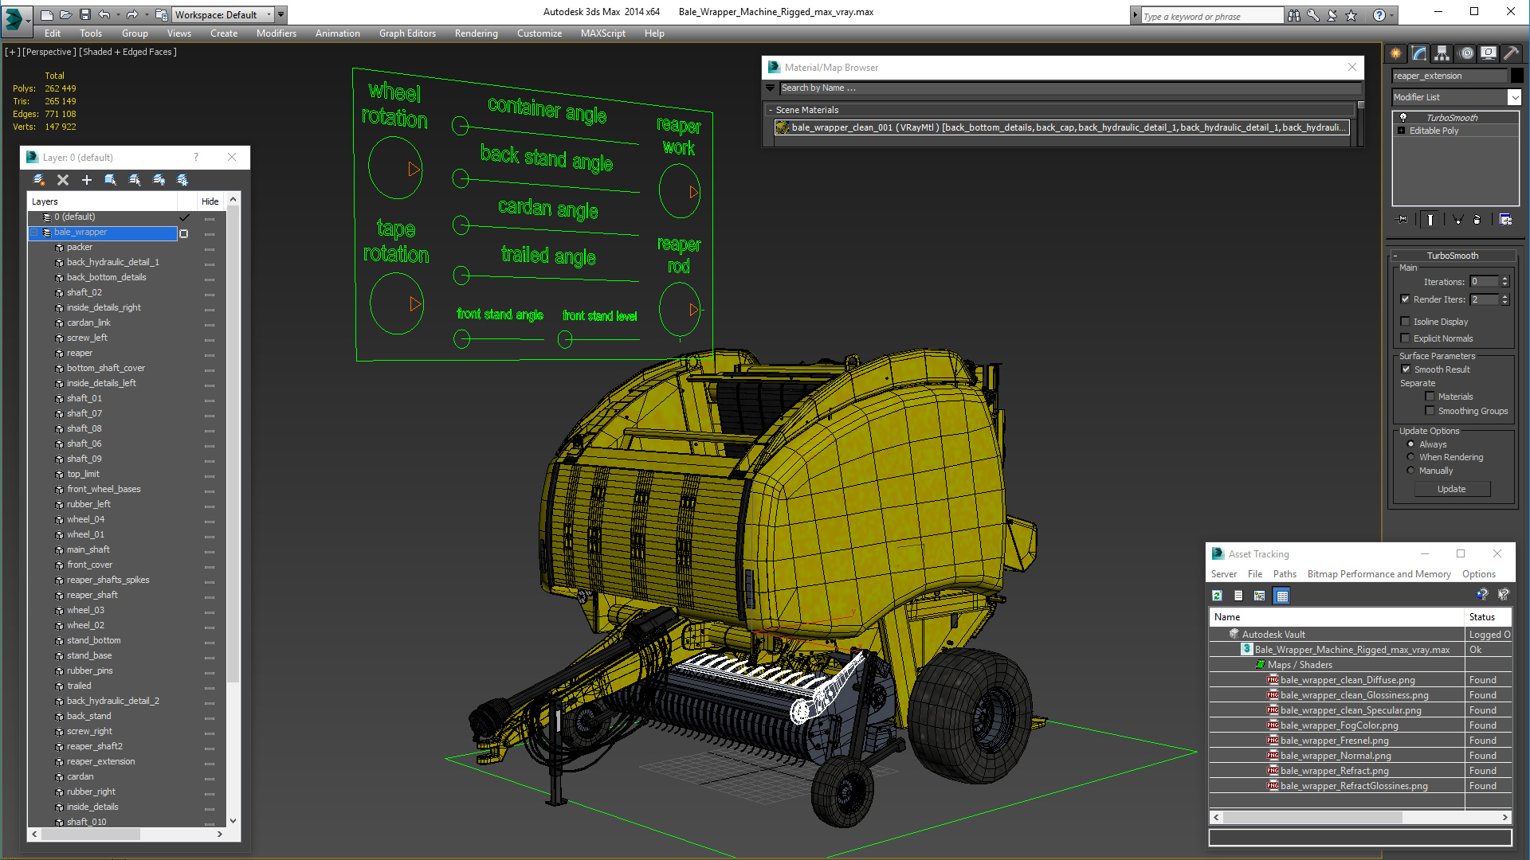Open the Graph Editors menu
The width and height of the screenshot is (1530, 860).
click(x=407, y=33)
